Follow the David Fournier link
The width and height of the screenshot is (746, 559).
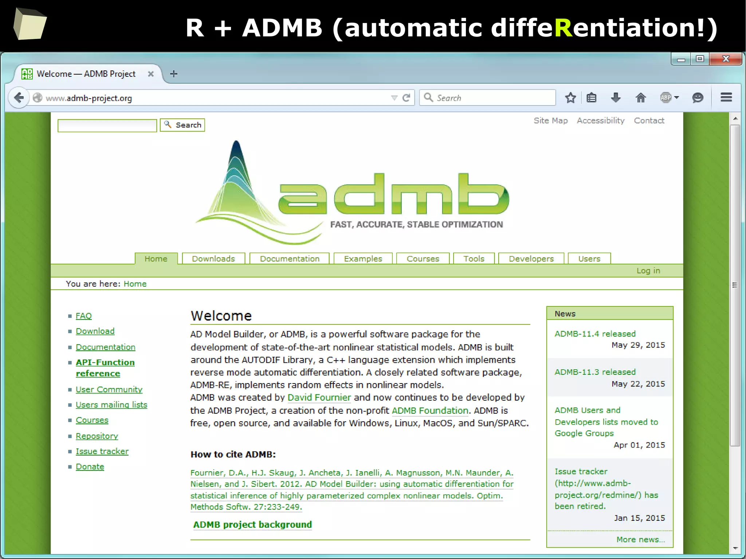[x=319, y=397]
